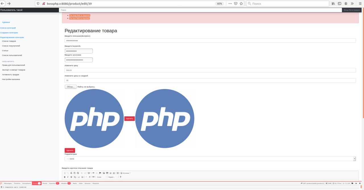364x190 pixels.
Task: Open Список товаров sidebar link
Action: pos(9,41)
